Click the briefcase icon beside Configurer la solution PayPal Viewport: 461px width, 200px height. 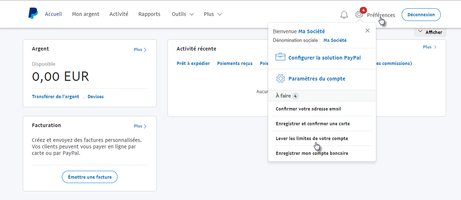(x=280, y=57)
